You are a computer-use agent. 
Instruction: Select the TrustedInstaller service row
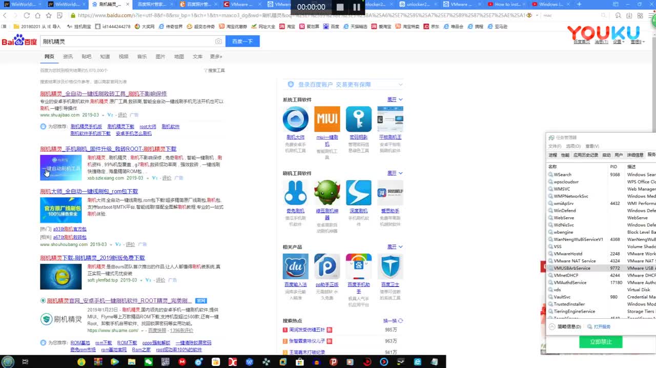pos(602,304)
